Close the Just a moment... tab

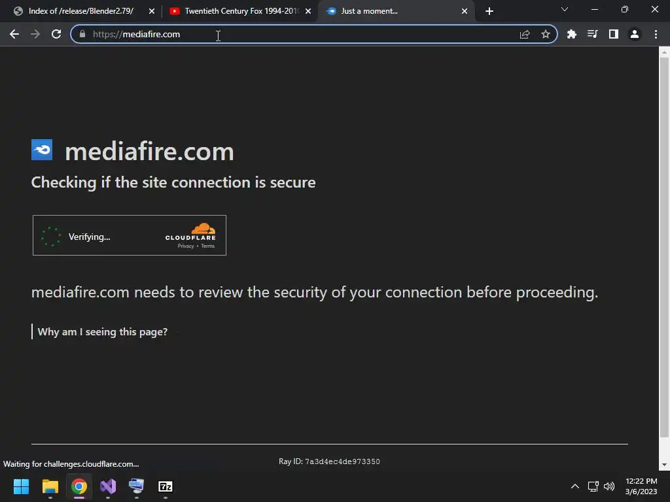[465, 11]
